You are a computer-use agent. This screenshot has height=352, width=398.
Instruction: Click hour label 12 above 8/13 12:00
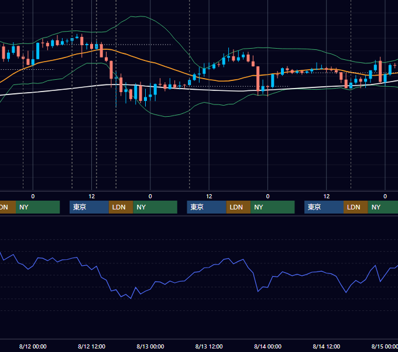(209, 197)
